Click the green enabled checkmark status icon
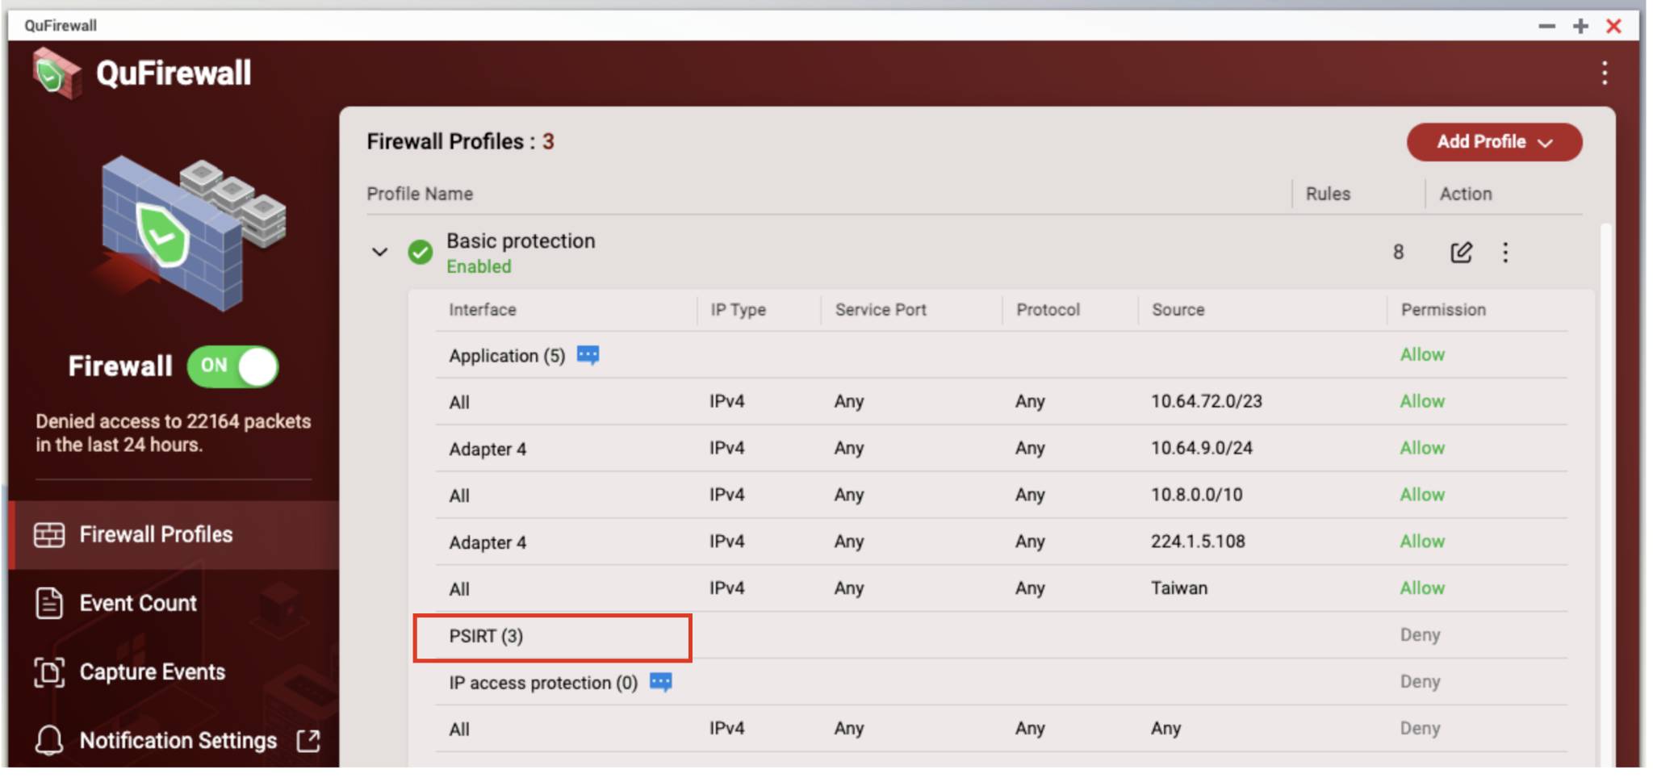1653x778 pixels. click(x=420, y=253)
